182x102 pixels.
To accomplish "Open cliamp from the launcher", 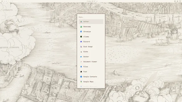I will tap(91, 37).
